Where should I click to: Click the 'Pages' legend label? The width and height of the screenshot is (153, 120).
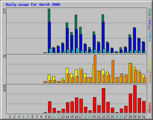coord(149,37)
